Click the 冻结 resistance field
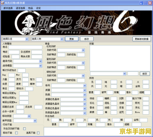This screenshot has width=153, height=137. point(100,99)
